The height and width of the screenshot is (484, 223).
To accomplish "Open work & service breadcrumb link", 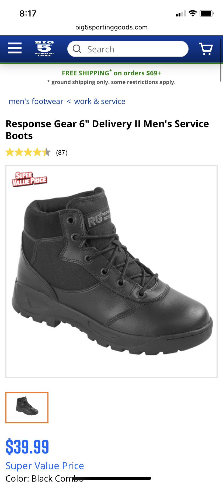I will coord(100,101).
